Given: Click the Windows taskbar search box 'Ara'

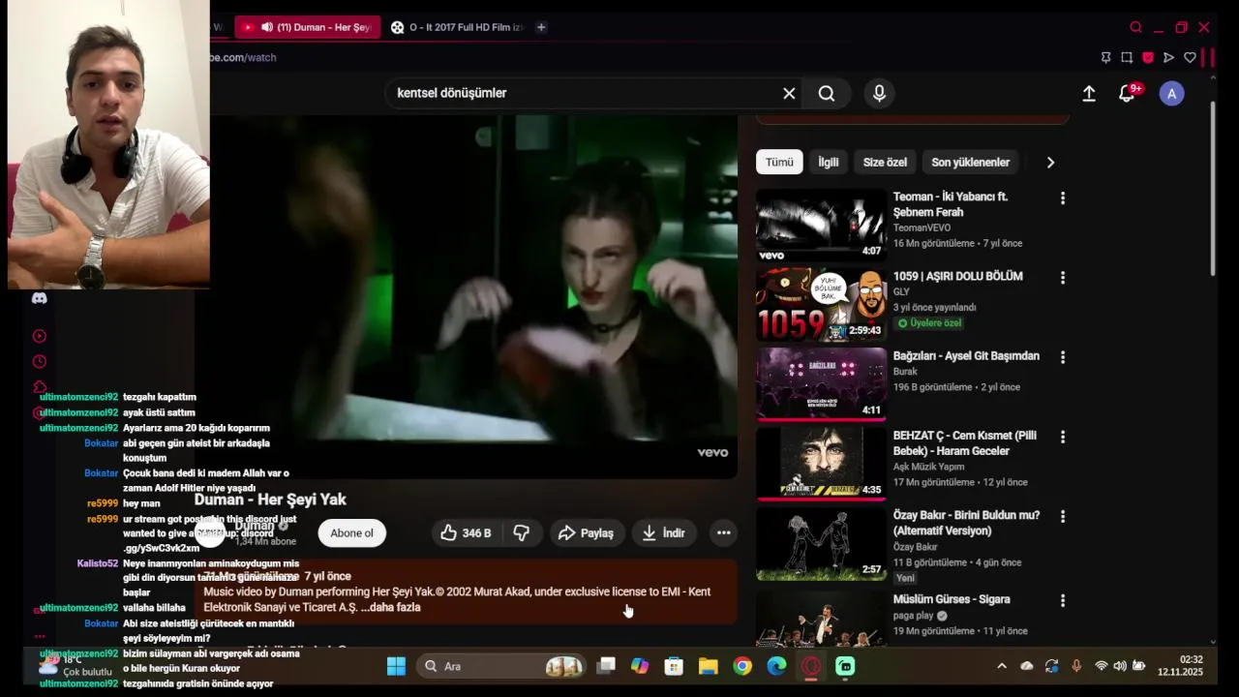Looking at the screenshot, I should click(x=501, y=666).
